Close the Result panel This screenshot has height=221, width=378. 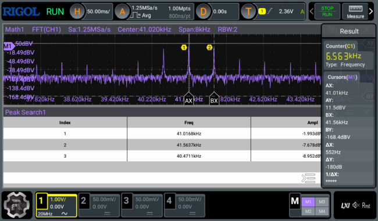(x=366, y=30)
